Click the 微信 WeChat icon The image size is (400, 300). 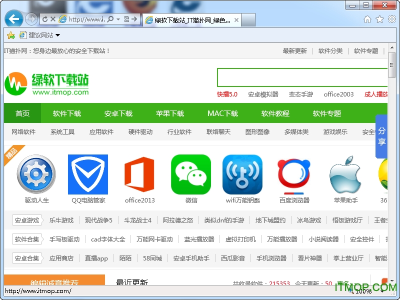191,174
